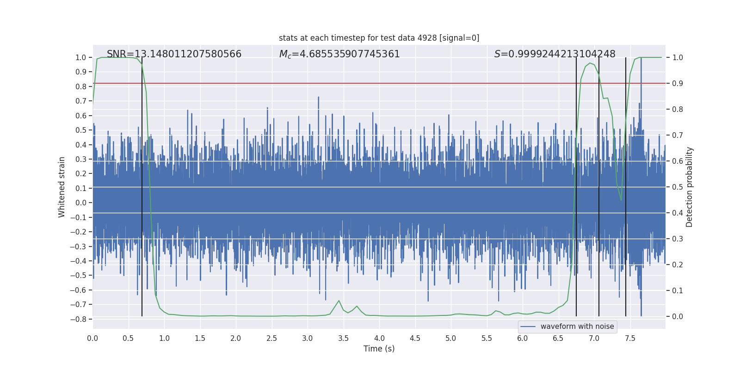740x370 pixels.
Task: Click the 'waveform with noise' legend label
Action: pos(577,327)
